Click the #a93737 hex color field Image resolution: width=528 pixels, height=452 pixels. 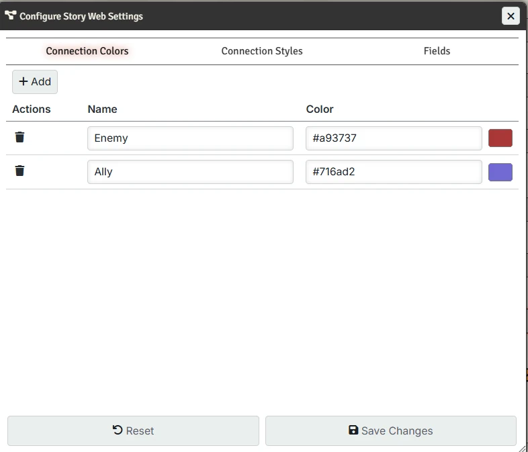(x=394, y=138)
